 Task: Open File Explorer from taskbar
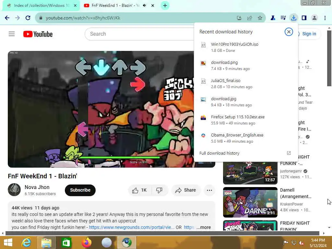pos(46,243)
